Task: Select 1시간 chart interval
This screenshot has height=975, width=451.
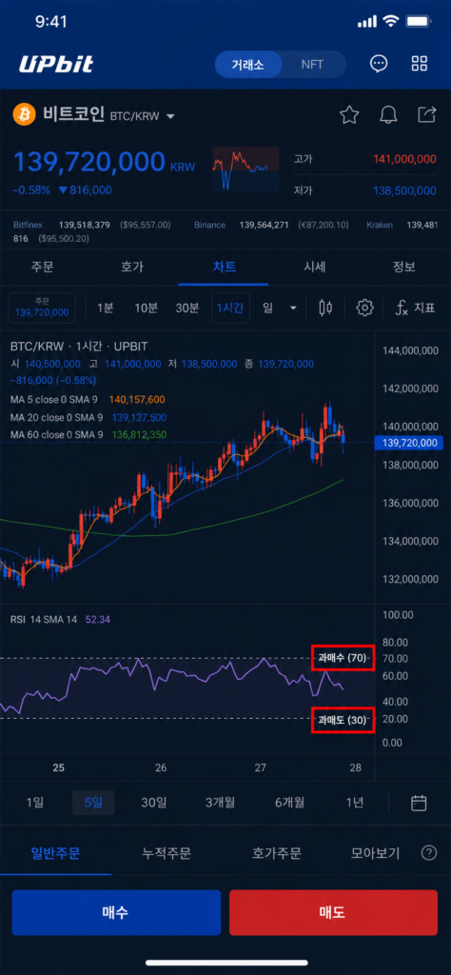Action: (x=230, y=308)
